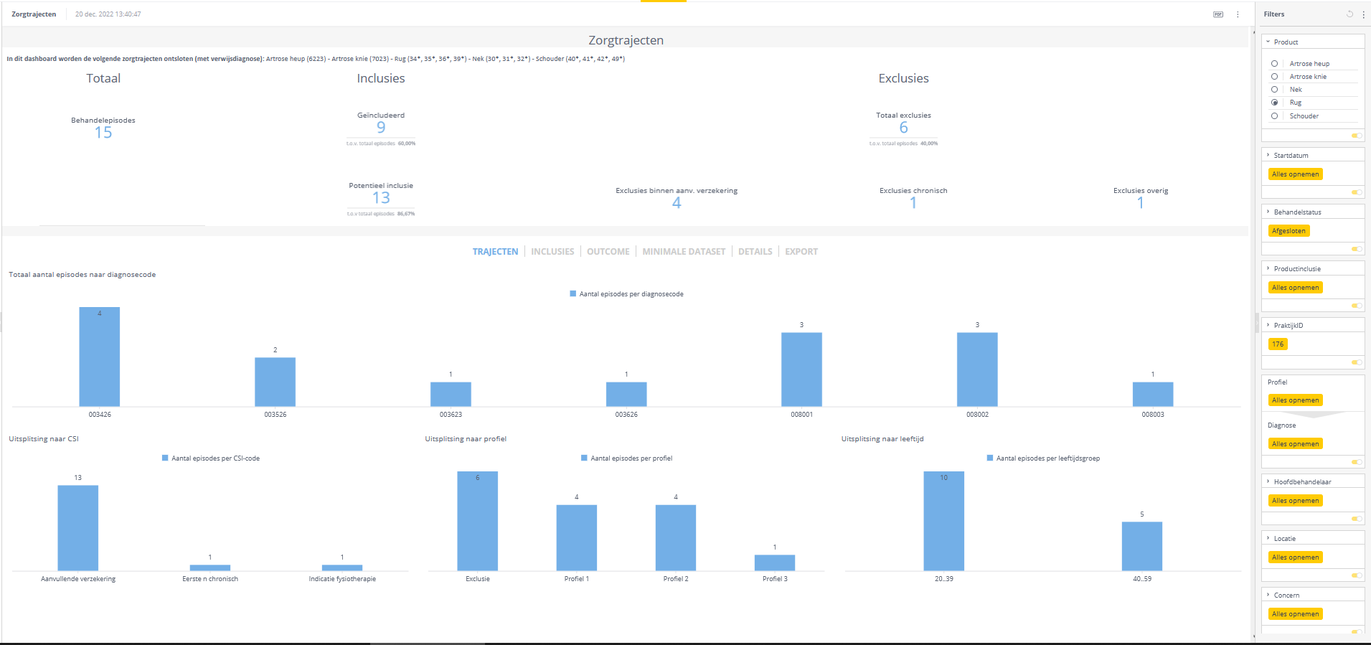Click the Zorgtrajecten title in header
Viewport: 1371px width, 645px height.
34,14
